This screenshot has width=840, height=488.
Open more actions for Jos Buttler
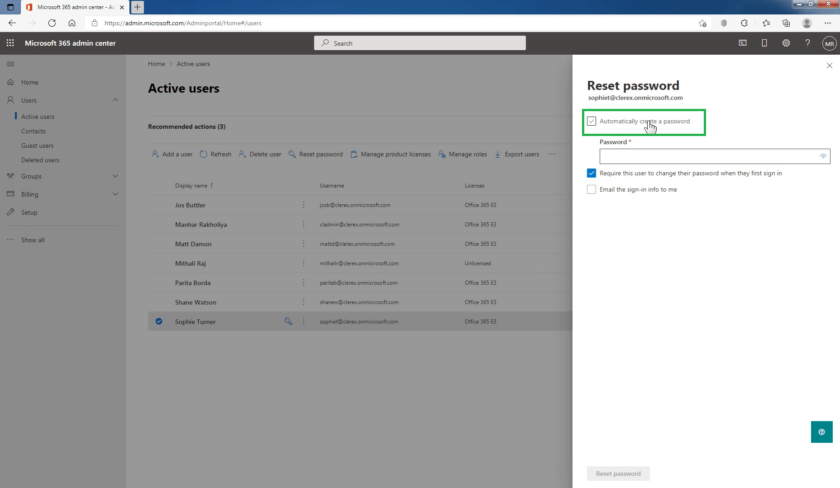click(304, 205)
